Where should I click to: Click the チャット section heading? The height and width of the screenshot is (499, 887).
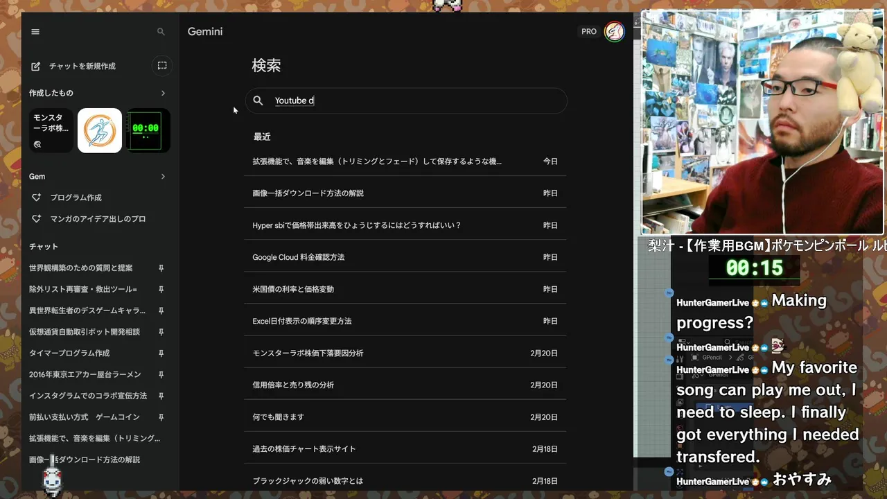coord(44,247)
